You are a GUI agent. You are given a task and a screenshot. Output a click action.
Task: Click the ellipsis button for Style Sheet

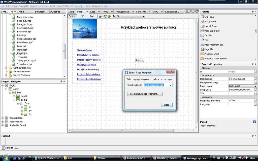click(255, 90)
